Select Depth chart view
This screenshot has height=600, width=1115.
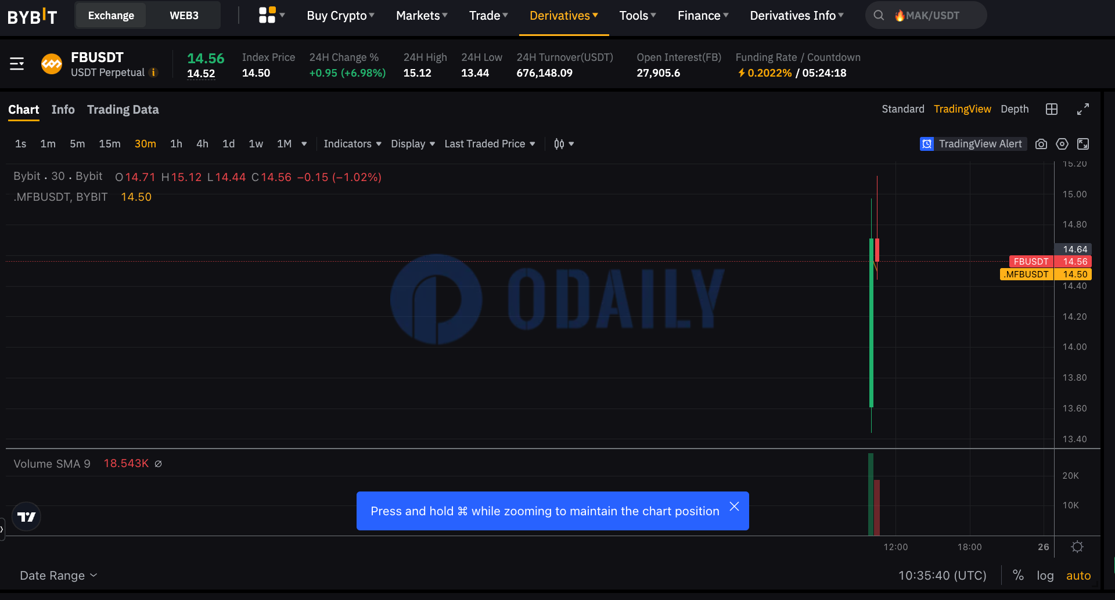click(1015, 109)
